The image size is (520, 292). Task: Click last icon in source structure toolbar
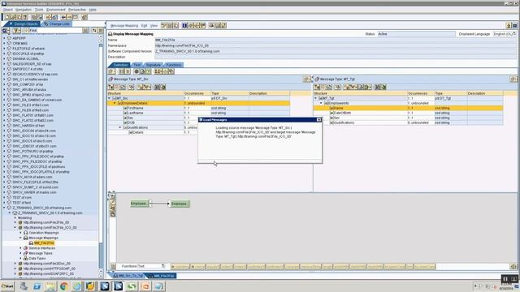tap(162, 87)
